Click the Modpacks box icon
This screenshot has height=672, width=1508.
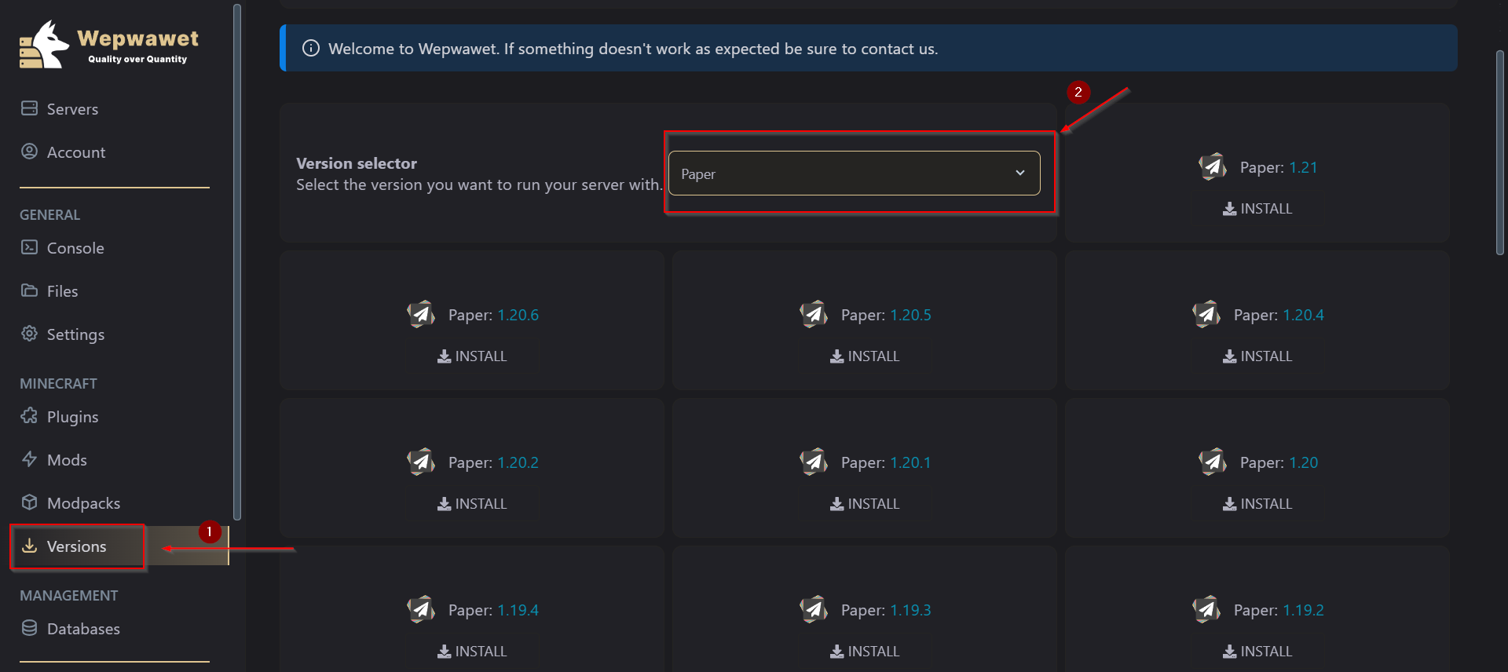pyautogui.click(x=29, y=502)
